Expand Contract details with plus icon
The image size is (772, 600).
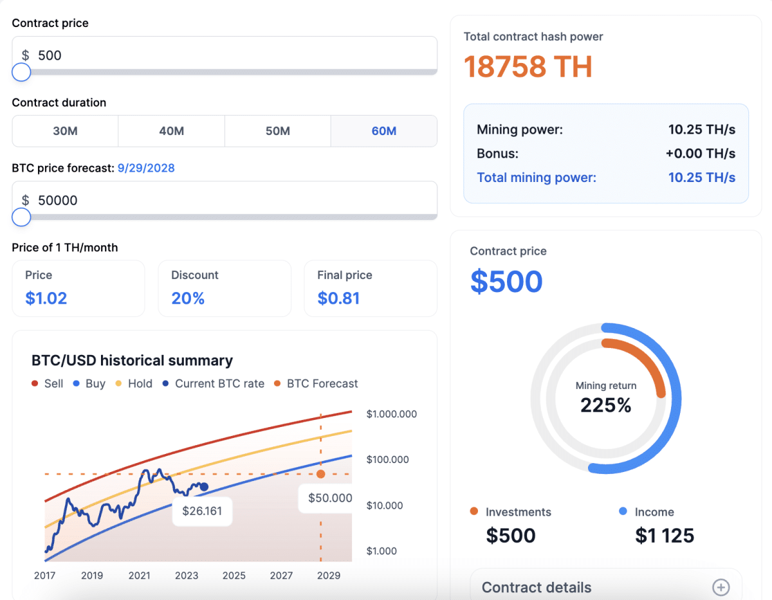721,587
